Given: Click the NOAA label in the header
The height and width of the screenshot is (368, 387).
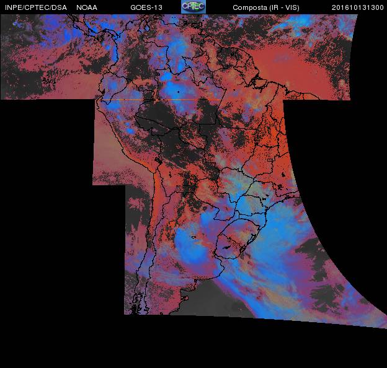Looking at the screenshot, I should [x=87, y=7].
